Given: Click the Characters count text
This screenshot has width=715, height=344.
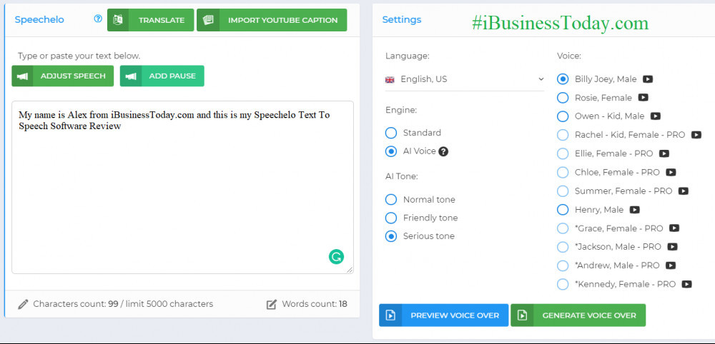Looking at the screenshot, I should (123, 304).
